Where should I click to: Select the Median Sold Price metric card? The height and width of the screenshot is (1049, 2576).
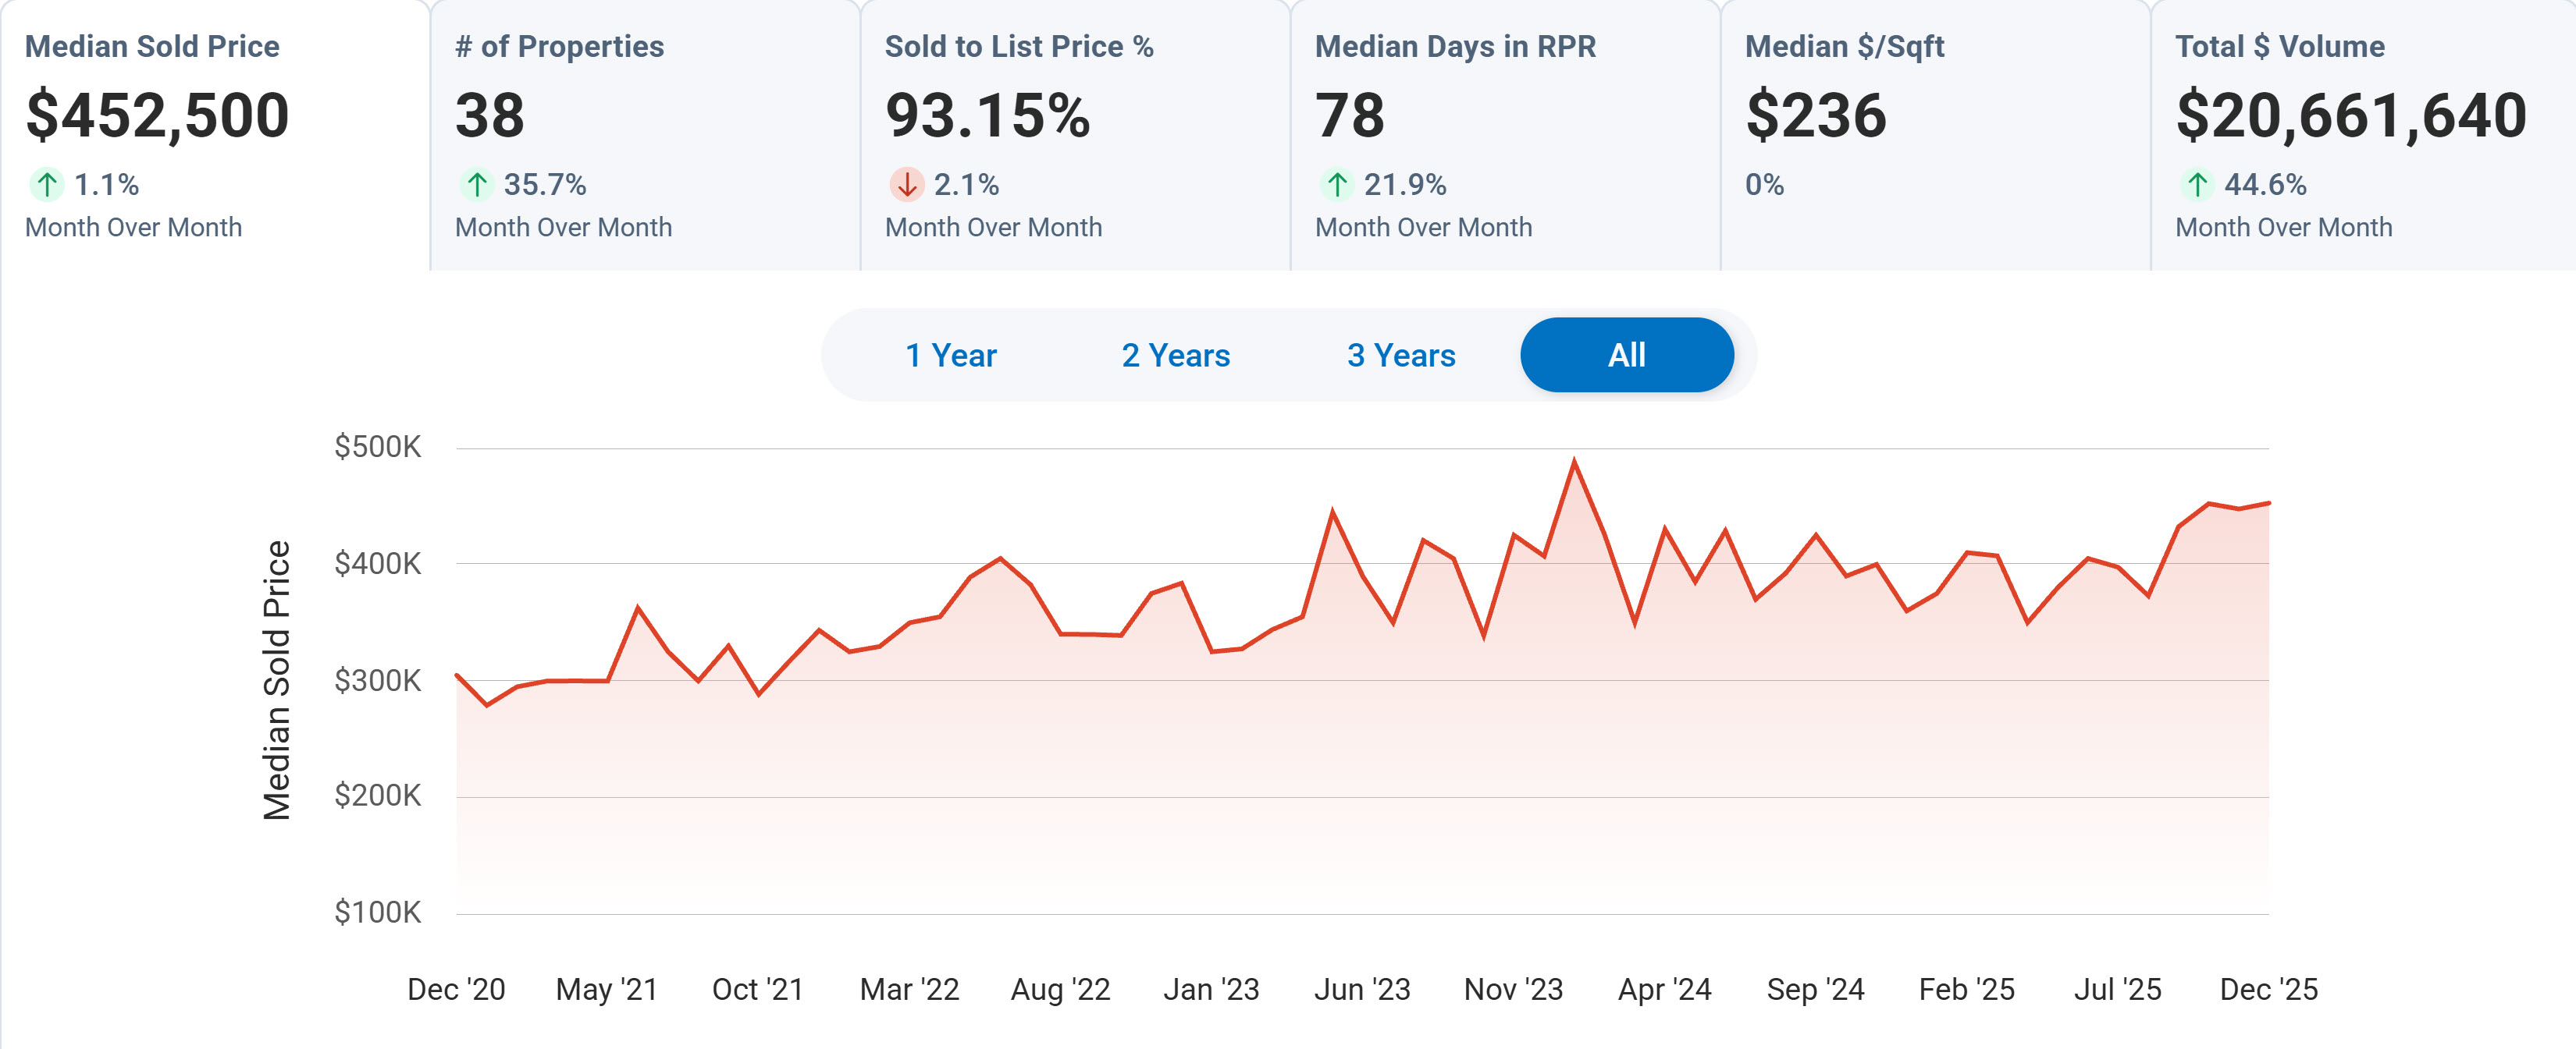[214, 135]
